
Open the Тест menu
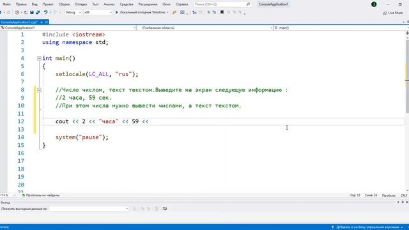click(x=95, y=4)
